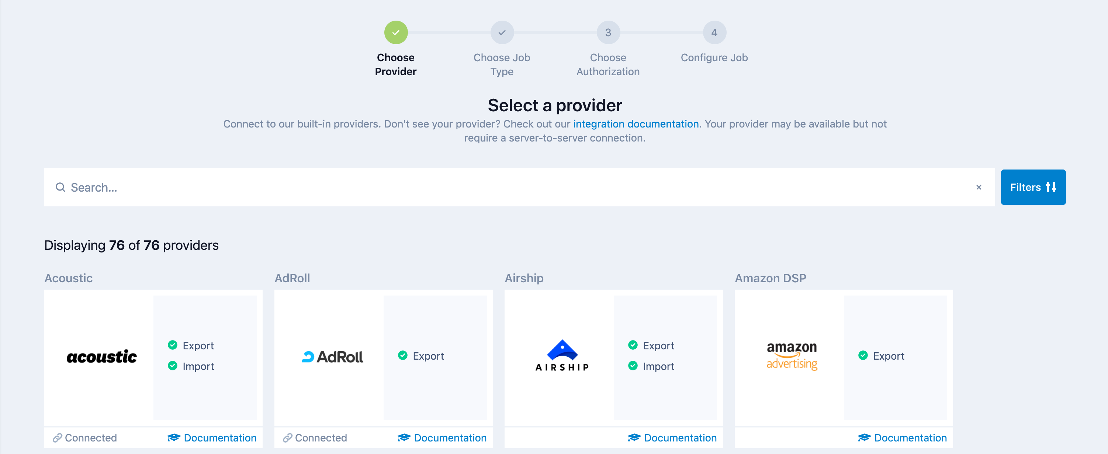The height and width of the screenshot is (454, 1108).
Task: Click Amazon DSP Documentation cap icon
Action: pyautogui.click(x=864, y=438)
